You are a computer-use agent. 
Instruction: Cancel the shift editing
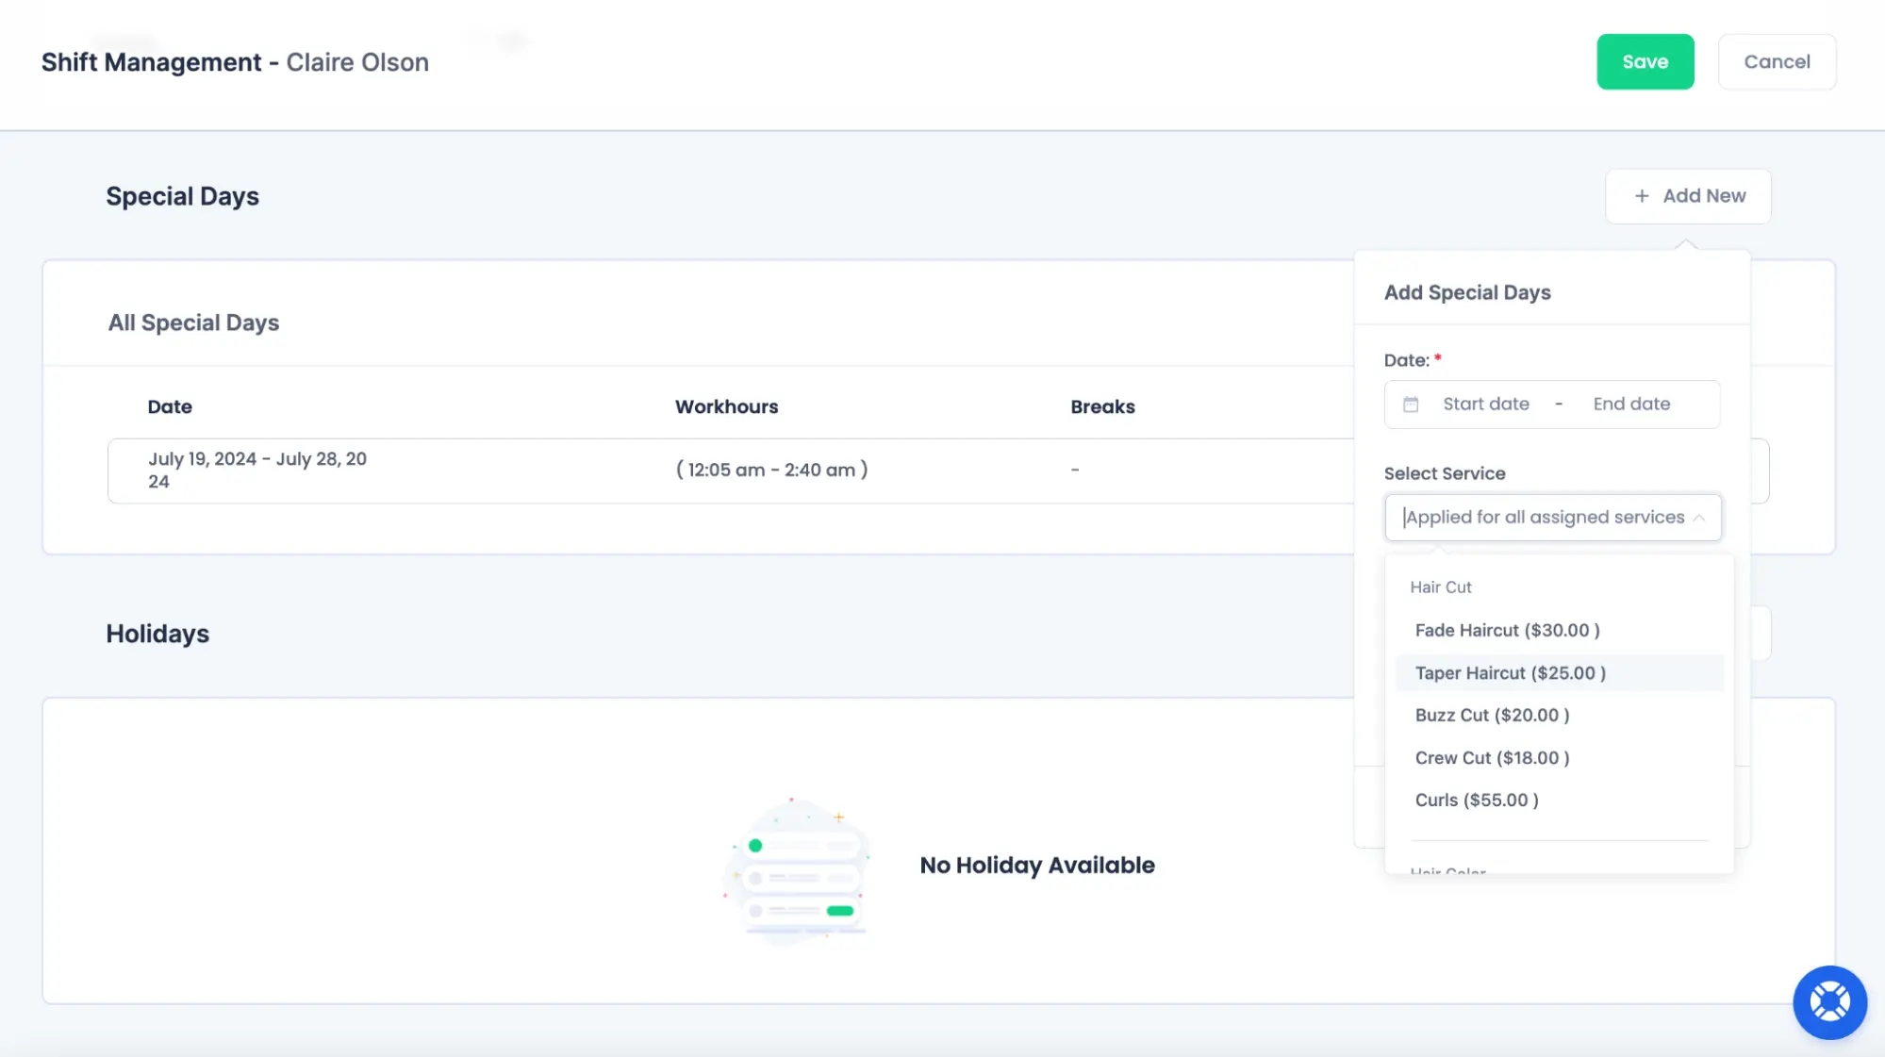coord(1777,61)
